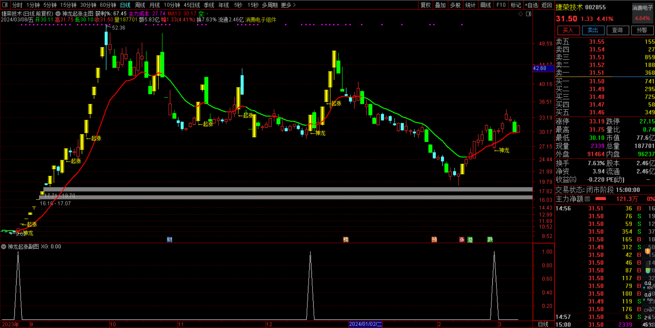
Task: Select the 30分钟 period tab
Action: point(88,5)
